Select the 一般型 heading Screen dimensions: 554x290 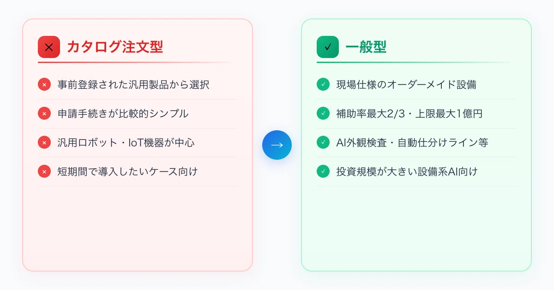[x=366, y=47]
